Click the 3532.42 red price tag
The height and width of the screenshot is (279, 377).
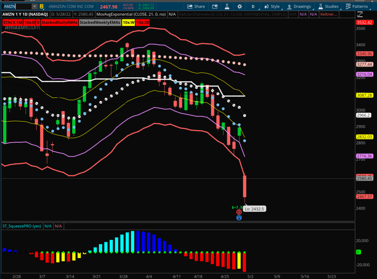click(x=364, y=22)
